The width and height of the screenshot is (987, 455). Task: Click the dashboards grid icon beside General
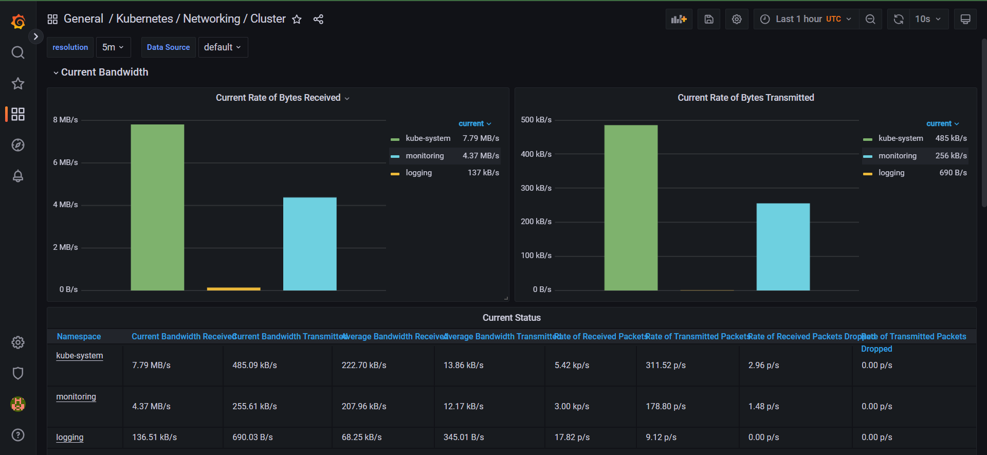(x=52, y=19)
